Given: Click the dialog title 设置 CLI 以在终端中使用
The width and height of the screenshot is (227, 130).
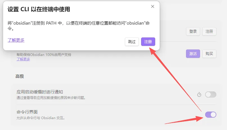Looking at the screenshot, I should [x=39, y=10].
